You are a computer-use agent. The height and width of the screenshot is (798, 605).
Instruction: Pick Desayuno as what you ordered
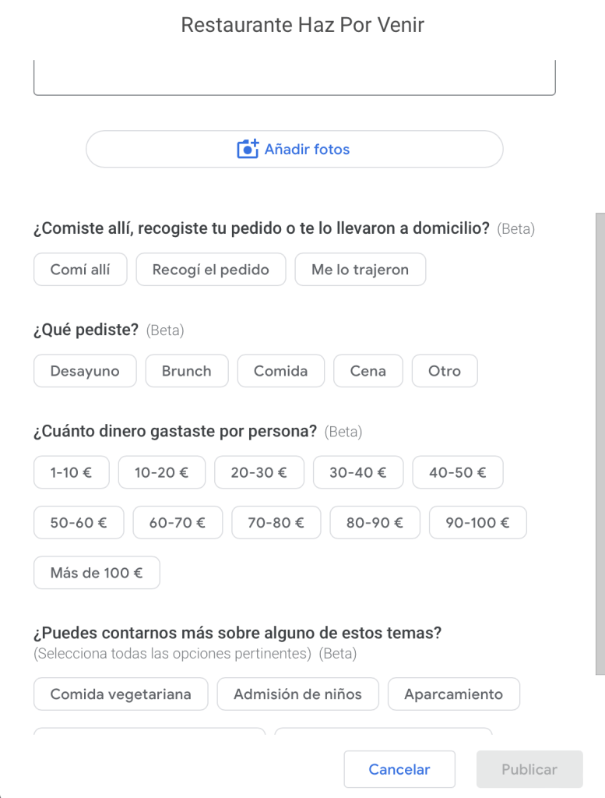85,370
